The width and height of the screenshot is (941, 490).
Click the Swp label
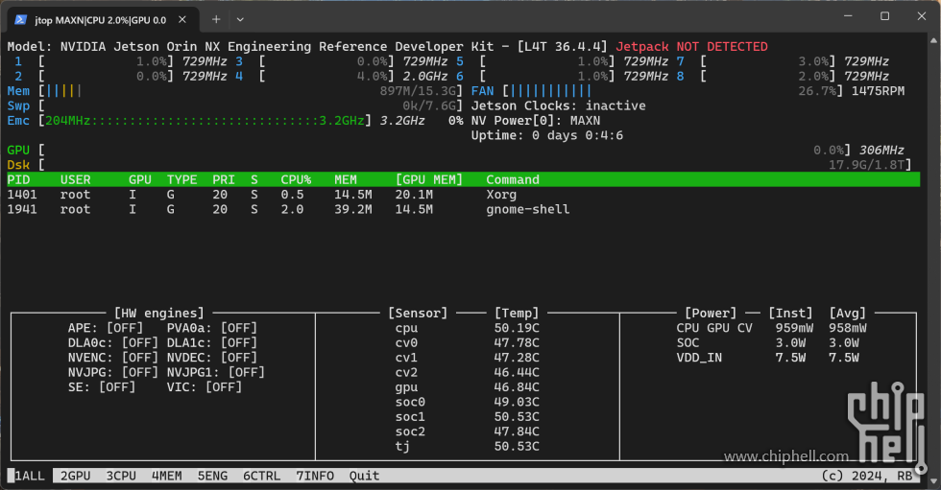pos(18,106)
